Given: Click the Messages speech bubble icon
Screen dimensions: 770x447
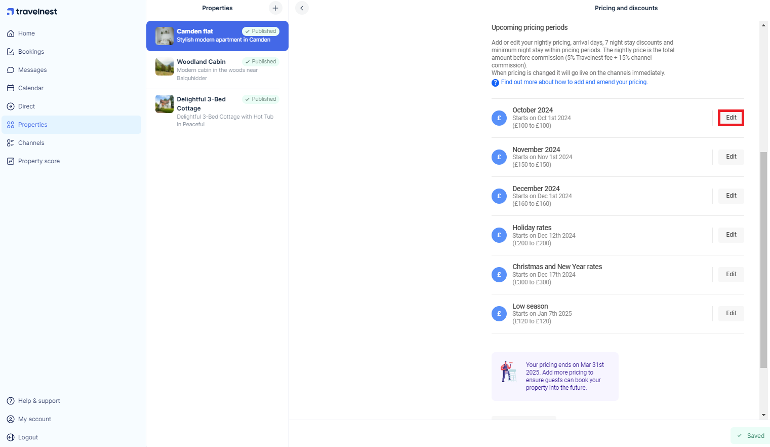Looking at the screenshot, I should pos(11,70).
